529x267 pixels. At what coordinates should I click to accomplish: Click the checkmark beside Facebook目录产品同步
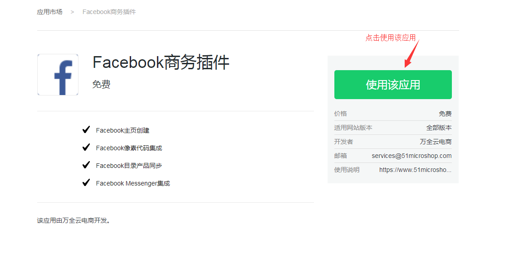click(86, 165)
